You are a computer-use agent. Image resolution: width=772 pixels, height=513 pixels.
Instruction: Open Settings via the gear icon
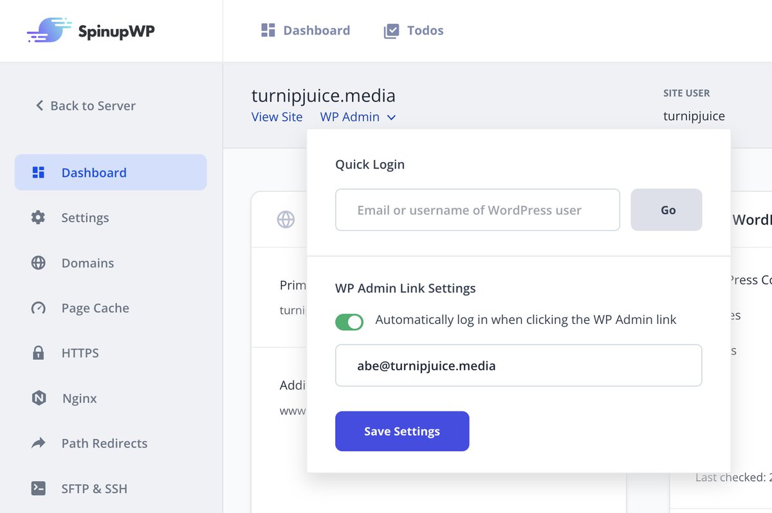(39, 217)
